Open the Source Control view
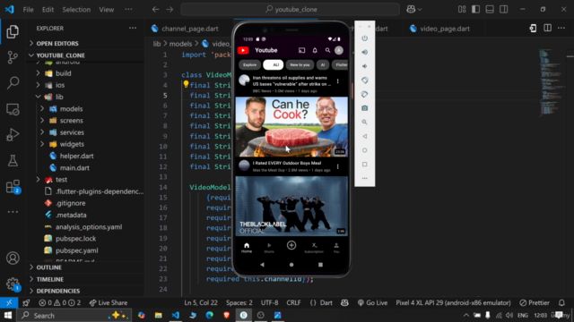Viewport: 574px width, 322px height. [13, 57]
